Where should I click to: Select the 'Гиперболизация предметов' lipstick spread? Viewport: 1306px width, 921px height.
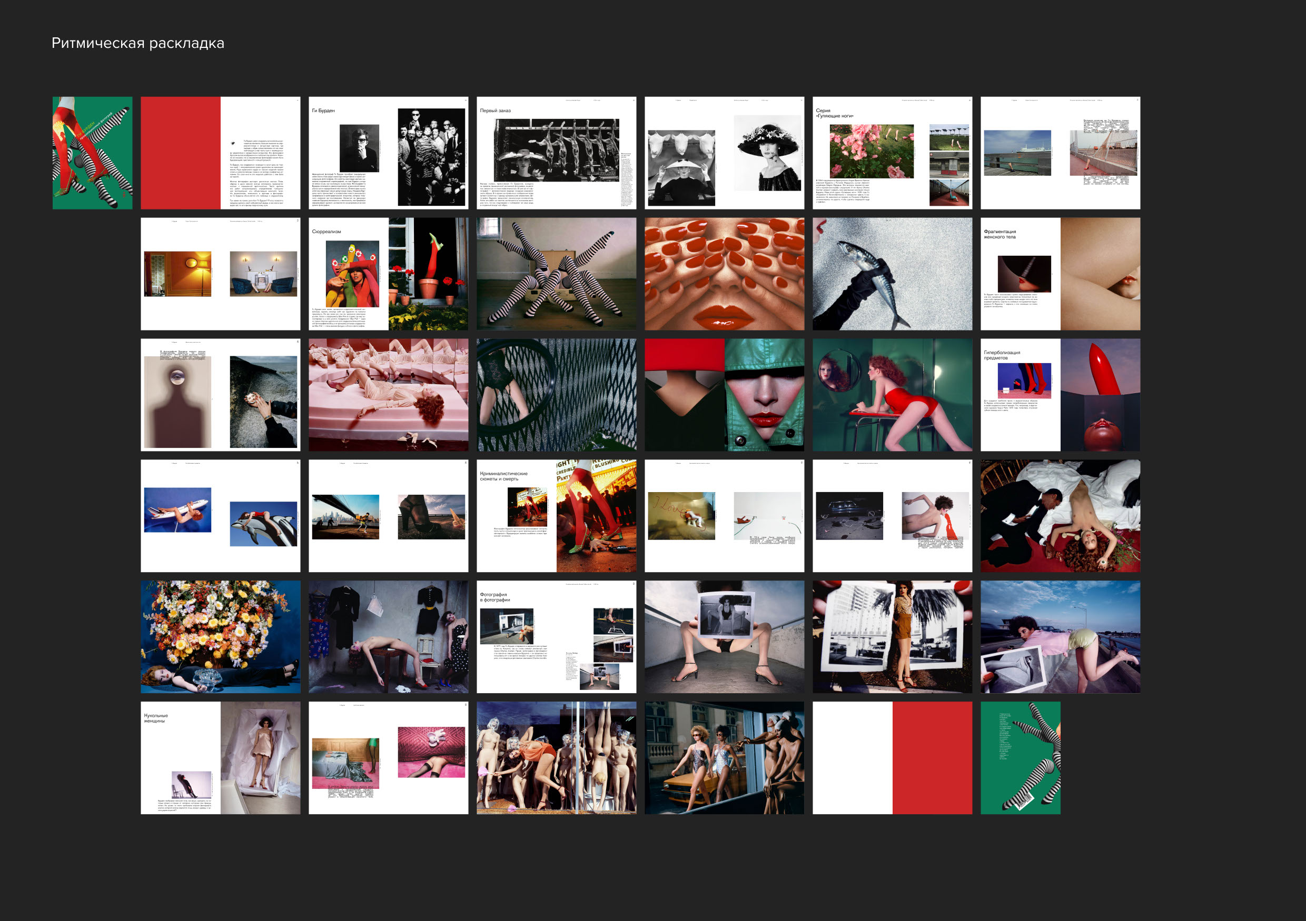[x=1060, y=395]
